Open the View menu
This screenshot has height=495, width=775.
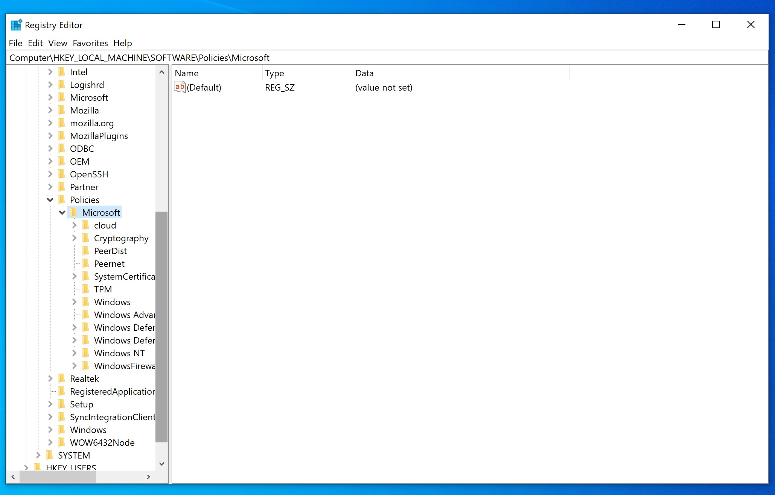[x=58, y=43]
